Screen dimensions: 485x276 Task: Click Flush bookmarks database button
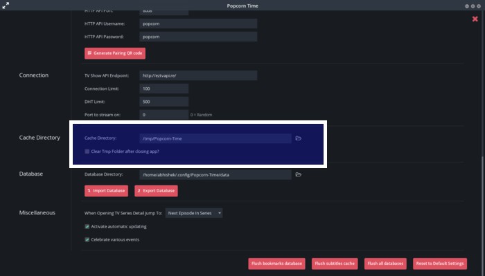coord(276,264)
